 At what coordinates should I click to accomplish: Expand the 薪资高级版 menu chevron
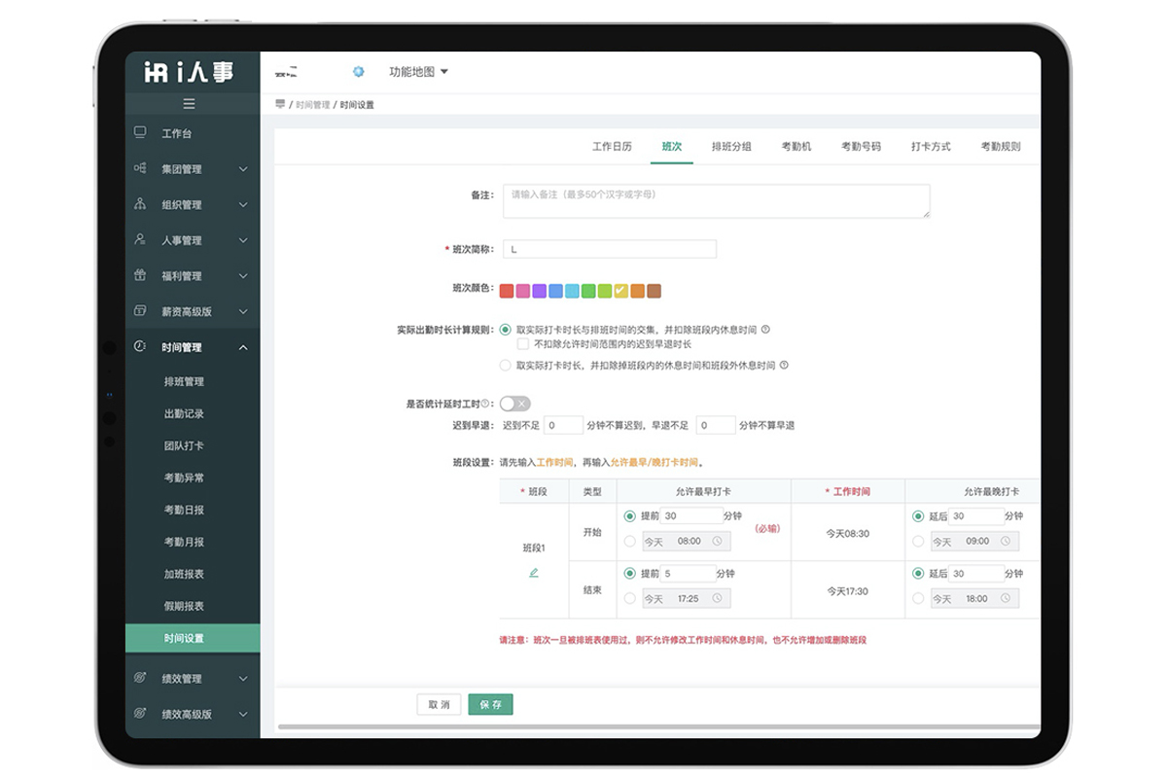click(243, 312)
